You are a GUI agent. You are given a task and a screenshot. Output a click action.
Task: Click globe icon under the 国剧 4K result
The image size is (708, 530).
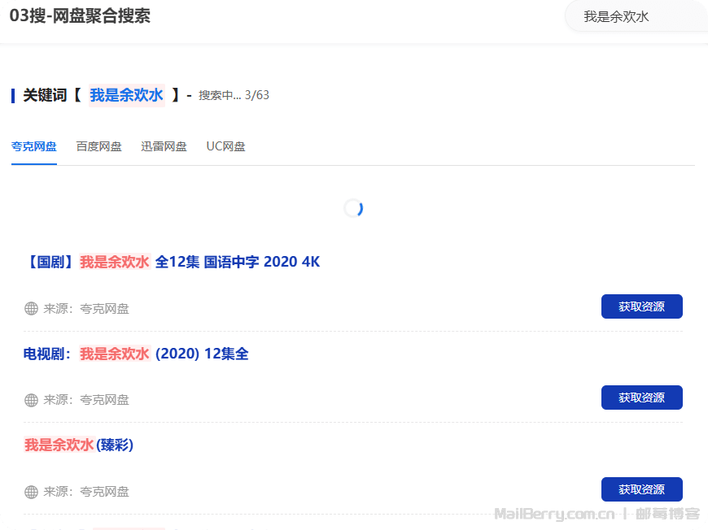pos(31,308)
